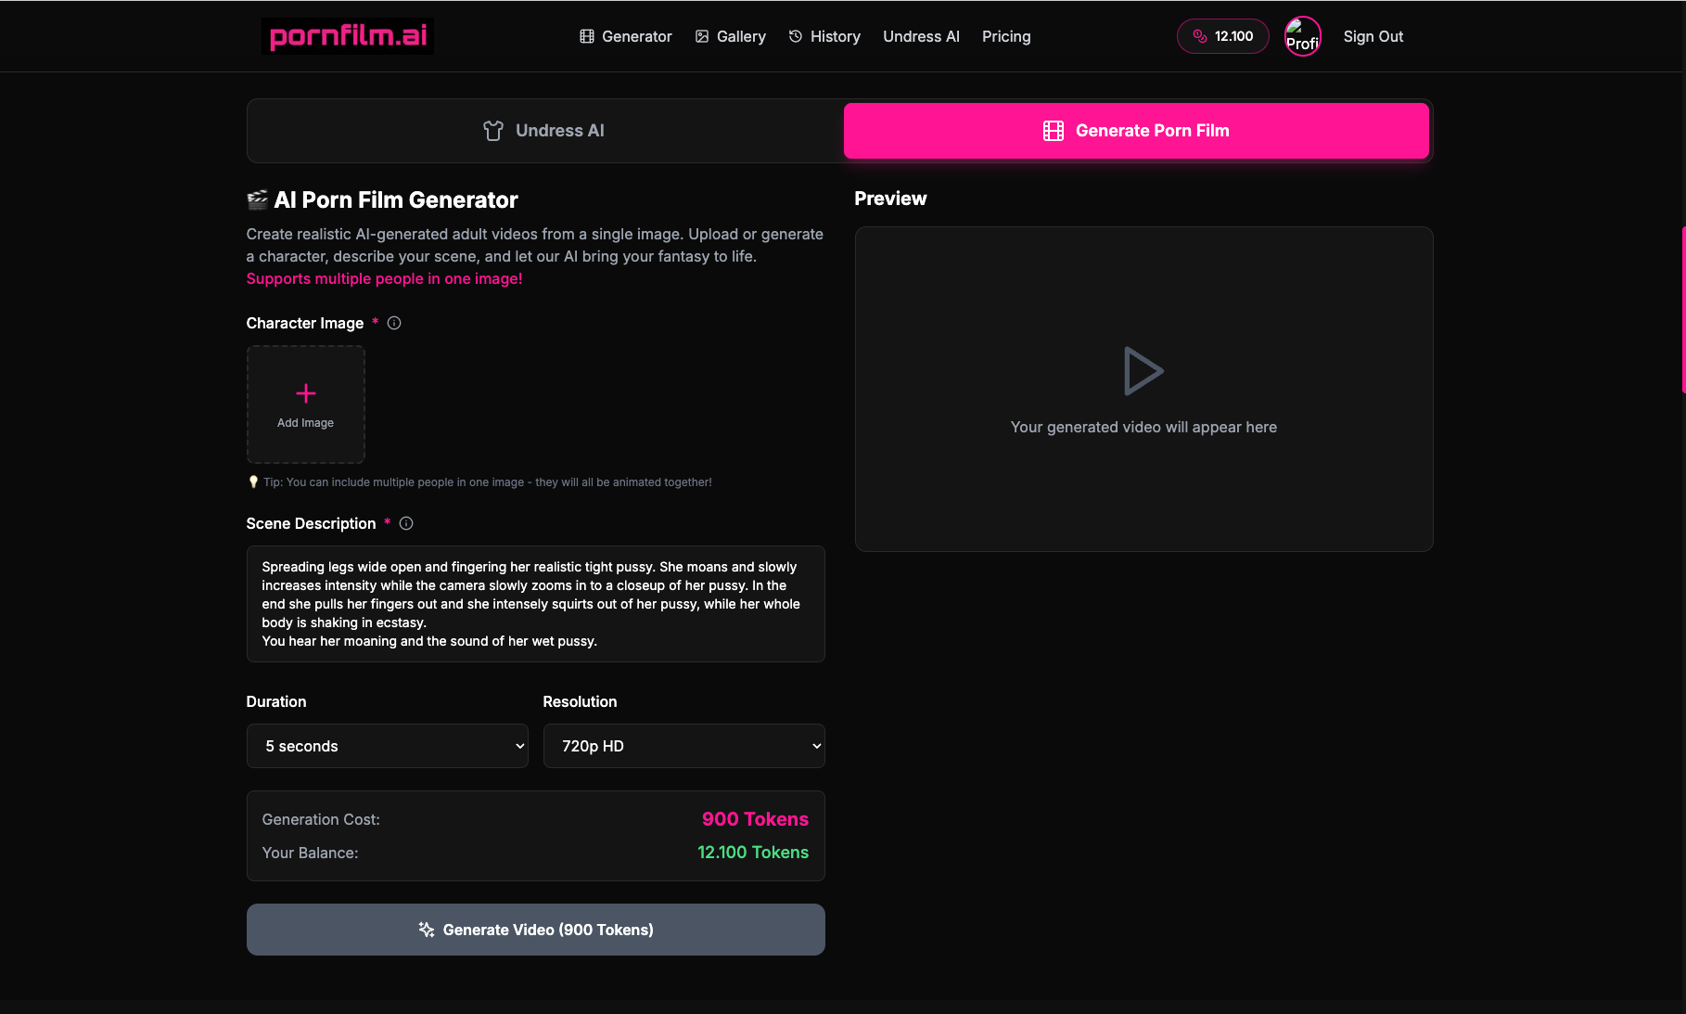The image size is (1686, 1014).
Task: Click the play icon in the Preview panel
Action: pyautogui.click(x=1143, y=370)
